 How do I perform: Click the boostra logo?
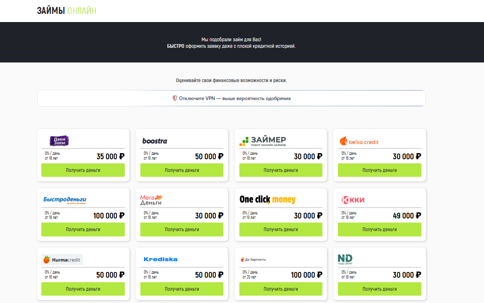(x=155, y=141)
